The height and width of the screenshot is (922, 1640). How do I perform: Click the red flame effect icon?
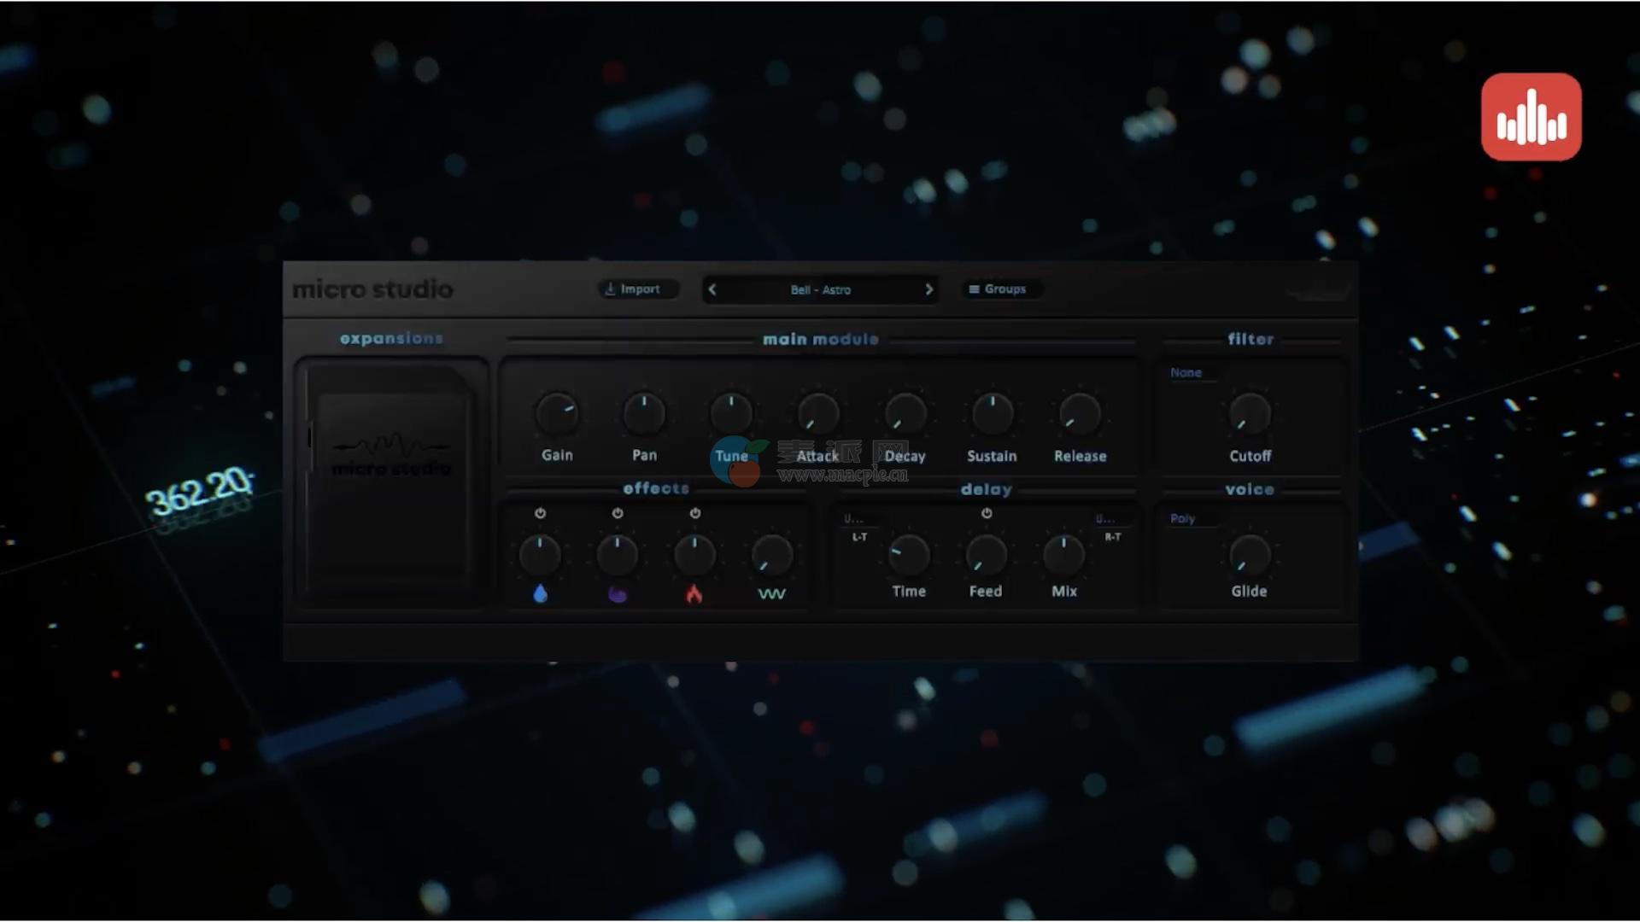[x=694, y=594]
